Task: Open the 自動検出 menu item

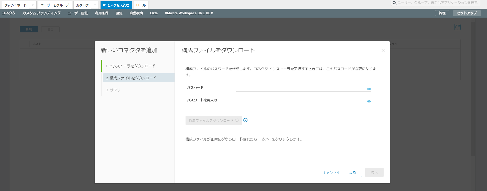Action: (136, 13)
